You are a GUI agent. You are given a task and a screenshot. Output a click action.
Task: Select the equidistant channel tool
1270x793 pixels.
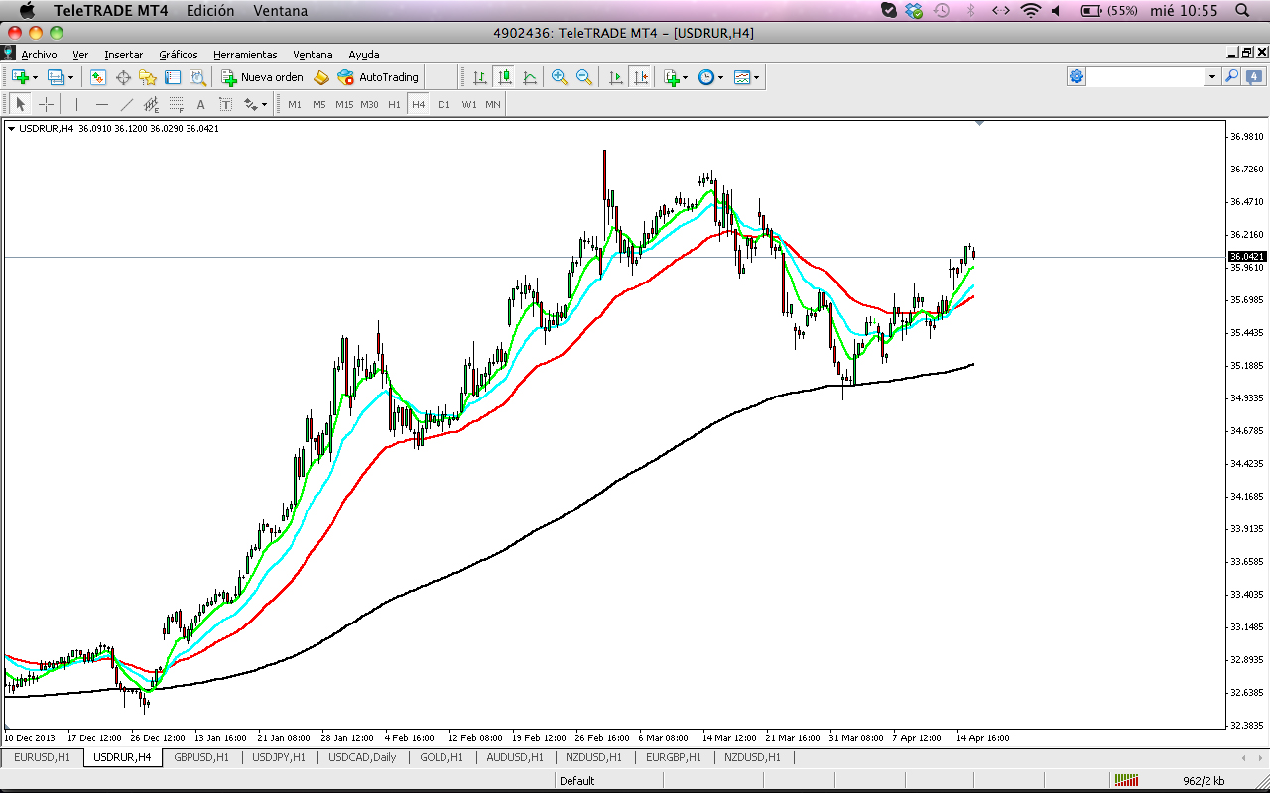tap(151, 104)
